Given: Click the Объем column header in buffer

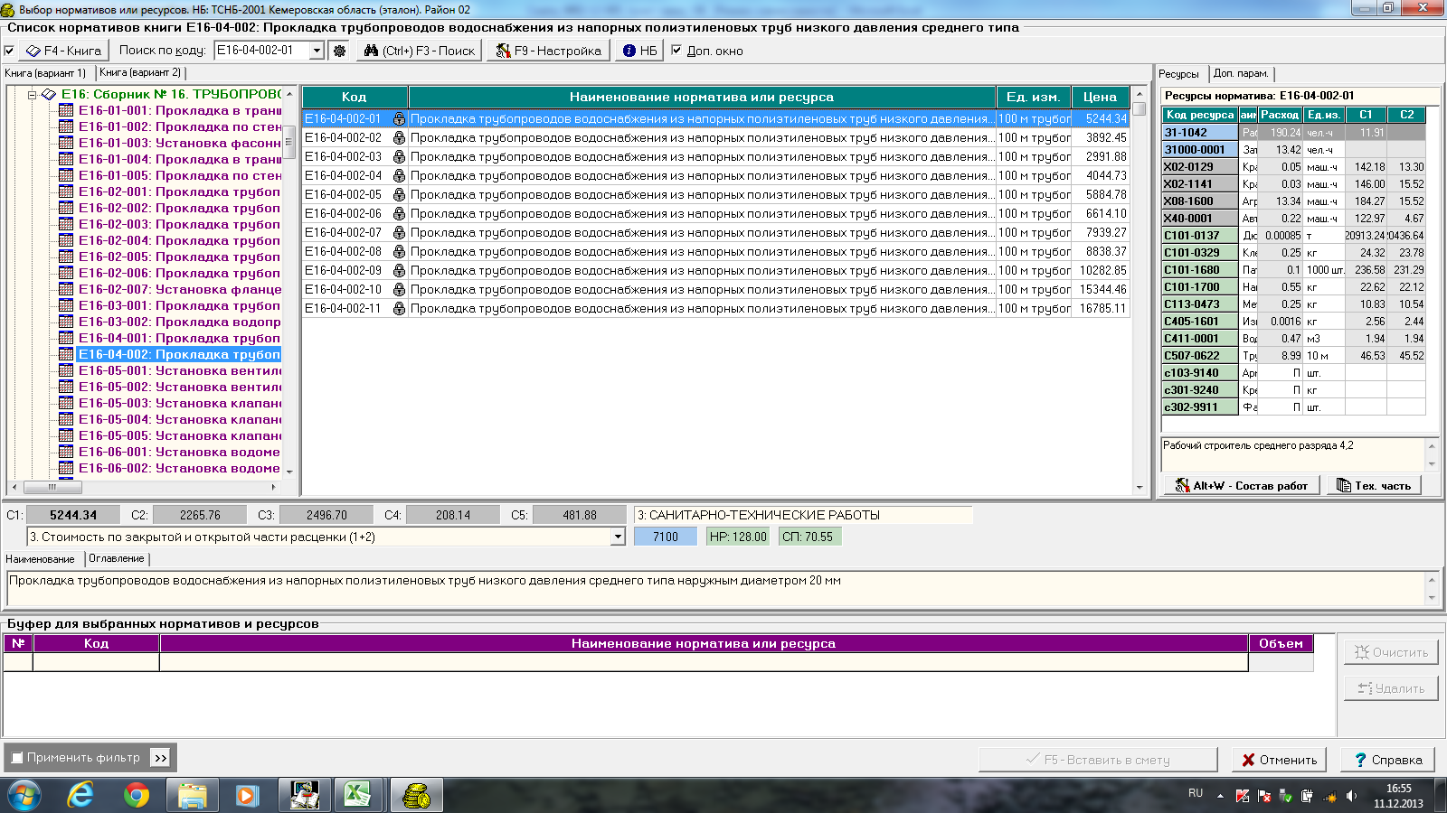Looking at the screenshot, I should (1281, 643).
